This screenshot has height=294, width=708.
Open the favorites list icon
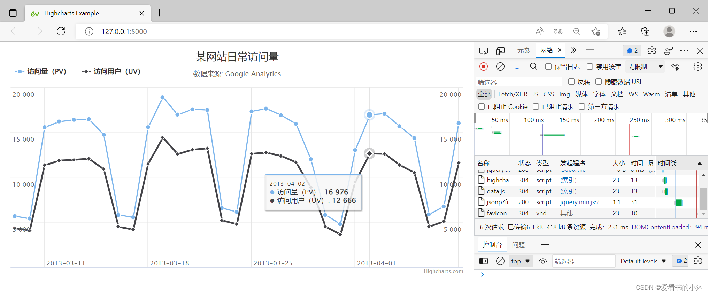coord(622,32)
